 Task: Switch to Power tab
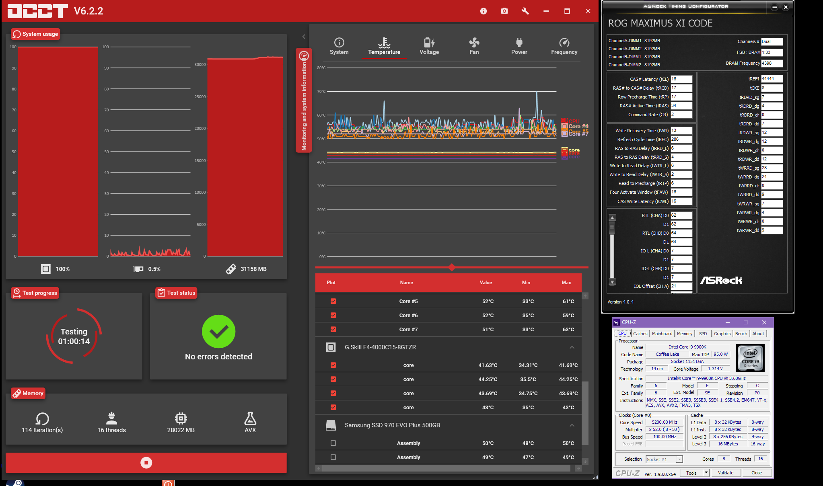coord(519,46)
